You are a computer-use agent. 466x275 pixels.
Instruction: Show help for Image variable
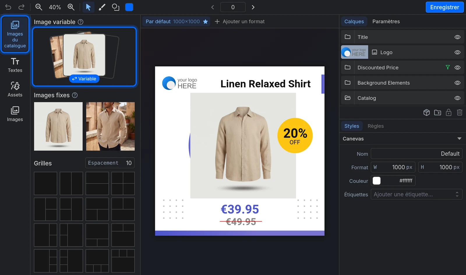click(81, 22)
